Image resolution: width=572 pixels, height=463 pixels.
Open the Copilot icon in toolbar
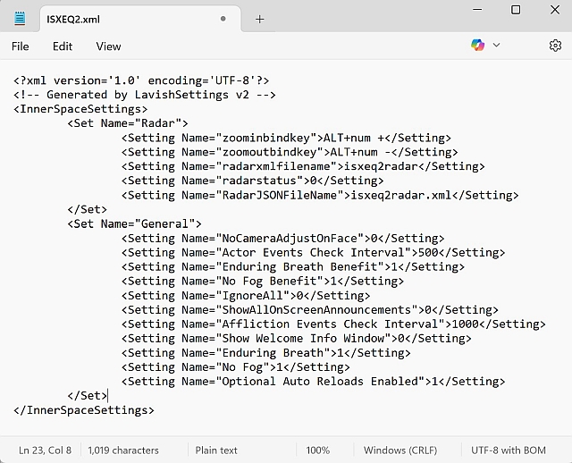[x=479, y=45]
